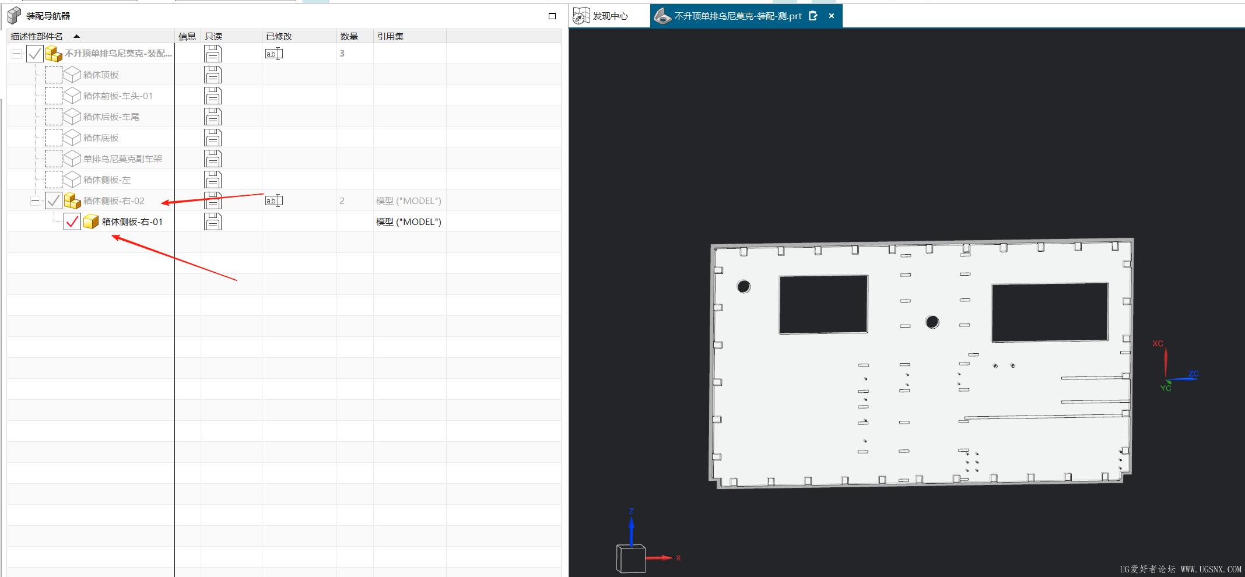Screen dimensions: 1245x577
Task: Select the 箱体后板-车尾 tree row
Action: click(111, 117)
